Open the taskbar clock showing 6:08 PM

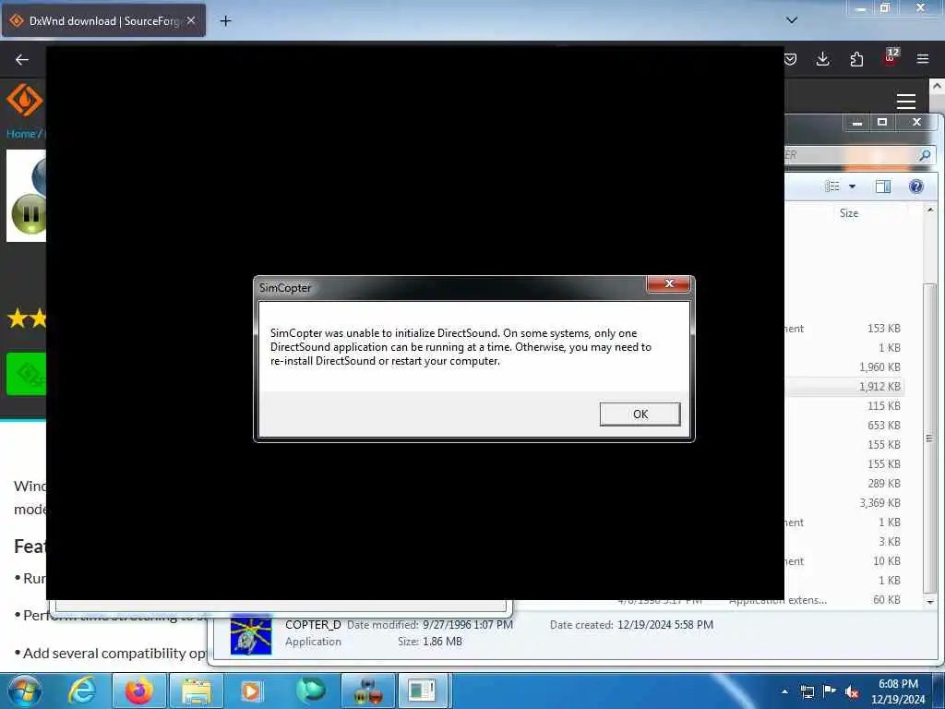[x=898, y=691]
